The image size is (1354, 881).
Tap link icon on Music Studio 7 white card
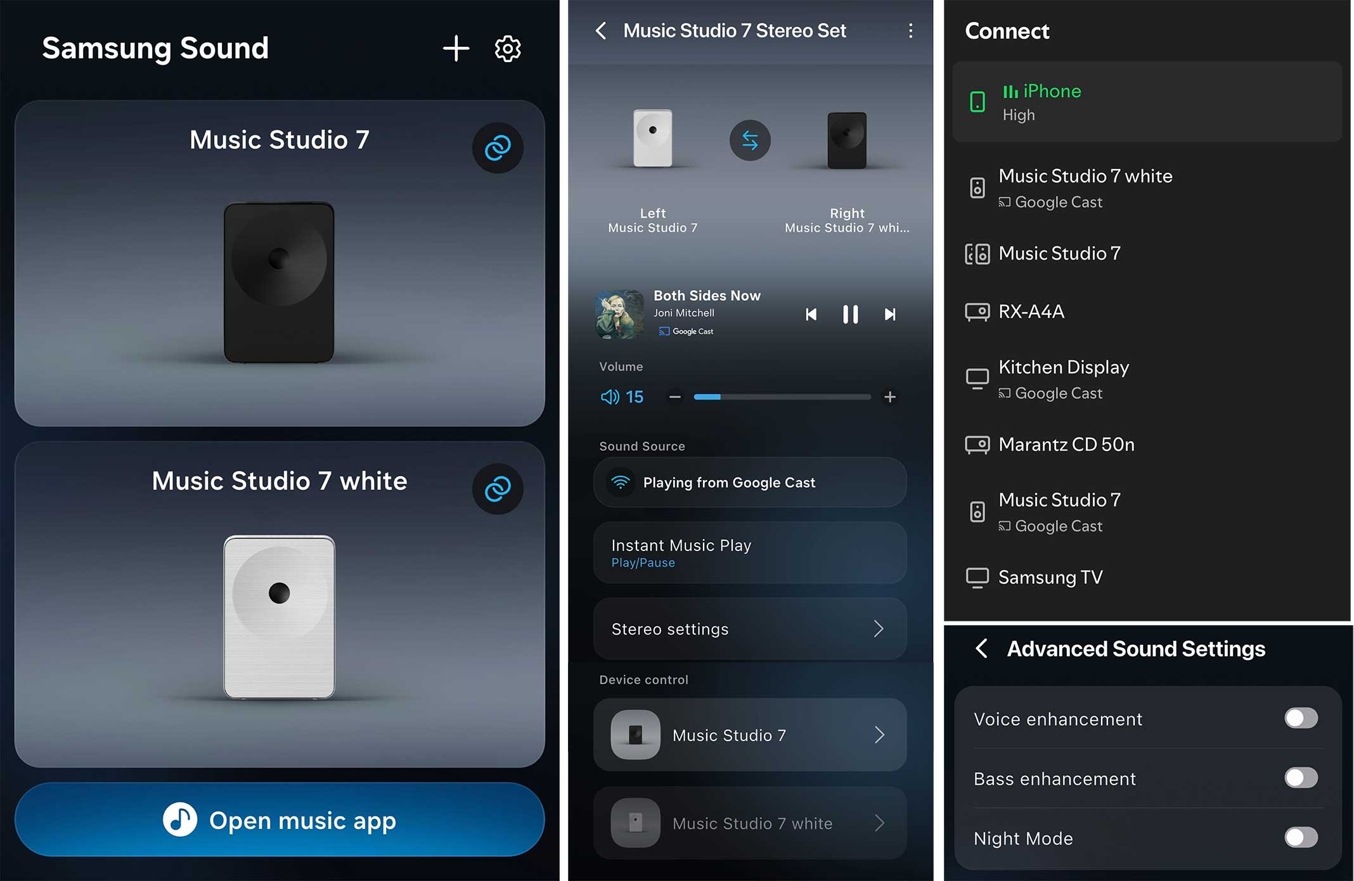(x=498, y=489)
